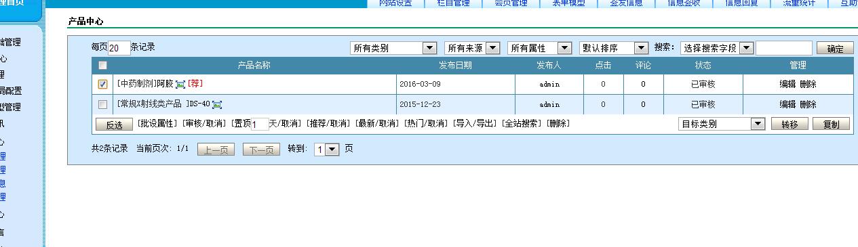This screenshot has height=247, width=858.
Task: Expand the 选择搜索字段 search field dropdown
Action: click(x=717, y=48)
